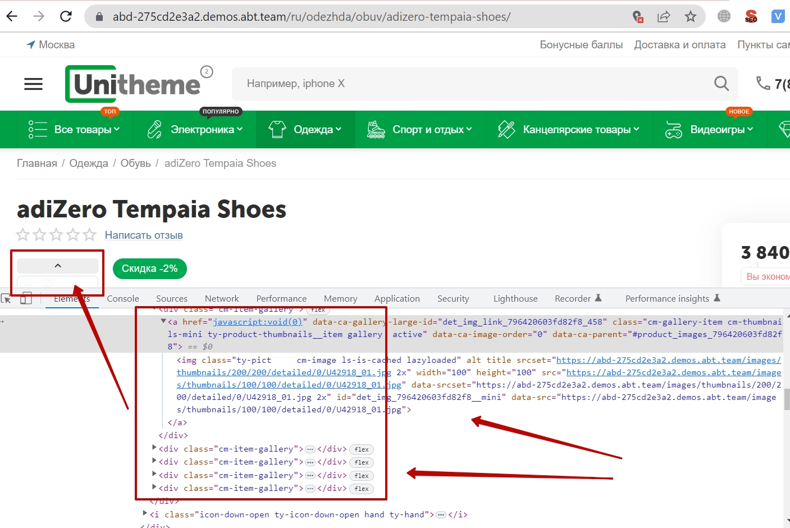This screenshot has height=528, width=790.
Task: Expand the second collapsed cm-item-gallery div
Action: [x=154, y=461]
